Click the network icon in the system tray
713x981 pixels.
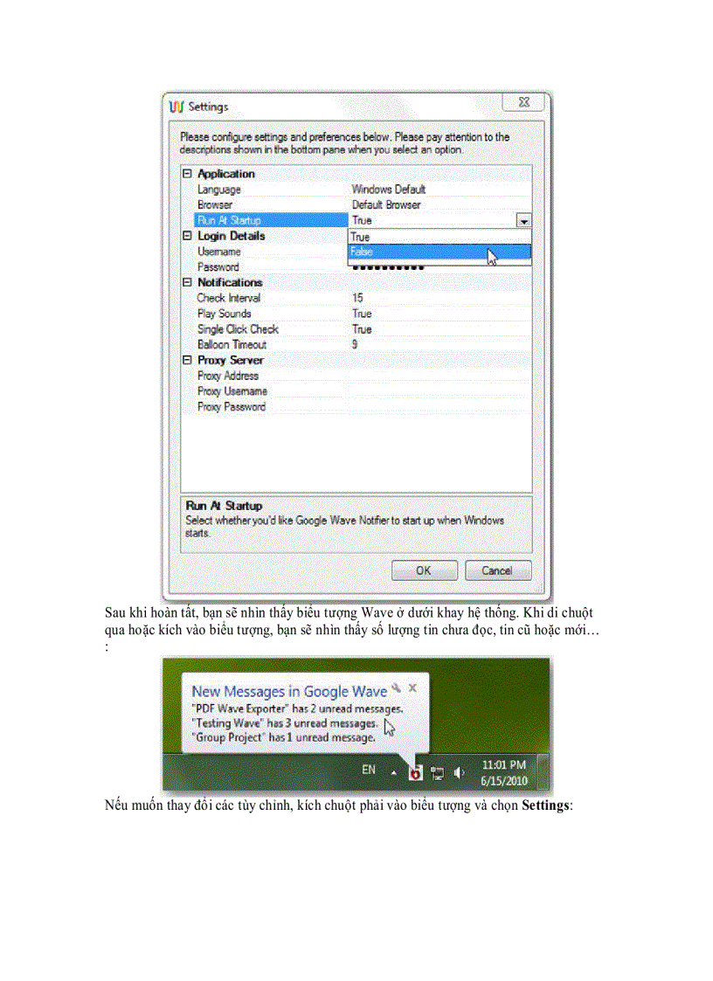(x=435, y=771)
